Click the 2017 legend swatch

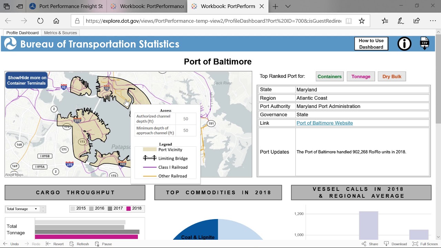110,208
